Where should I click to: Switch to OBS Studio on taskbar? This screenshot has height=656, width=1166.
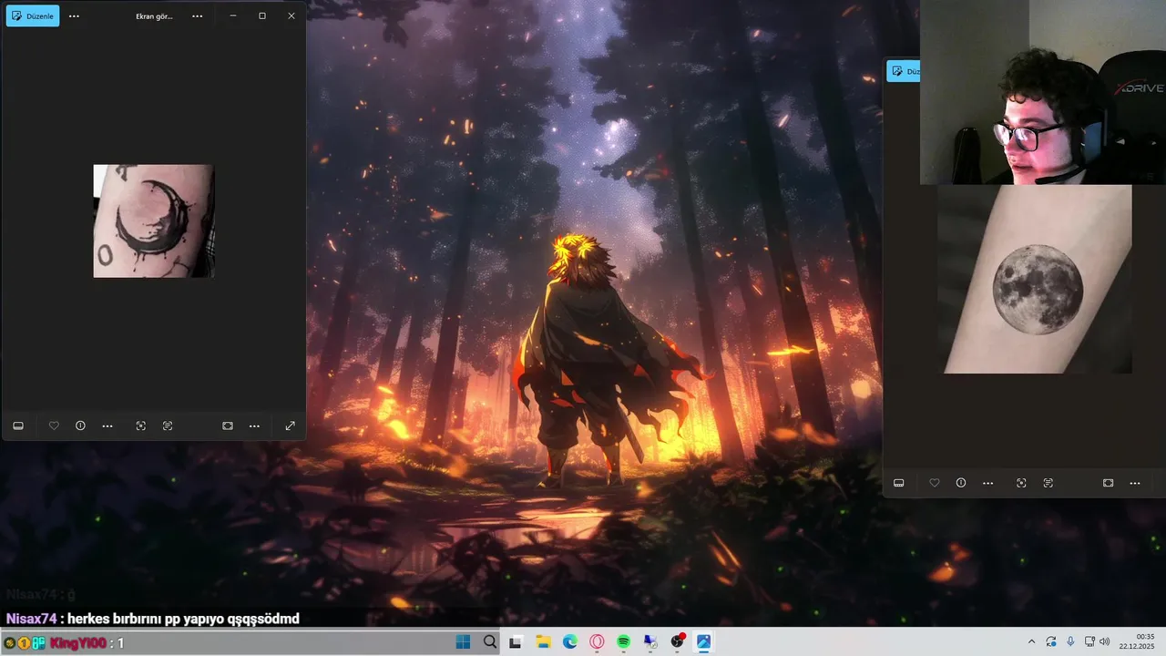pos(677,641)
